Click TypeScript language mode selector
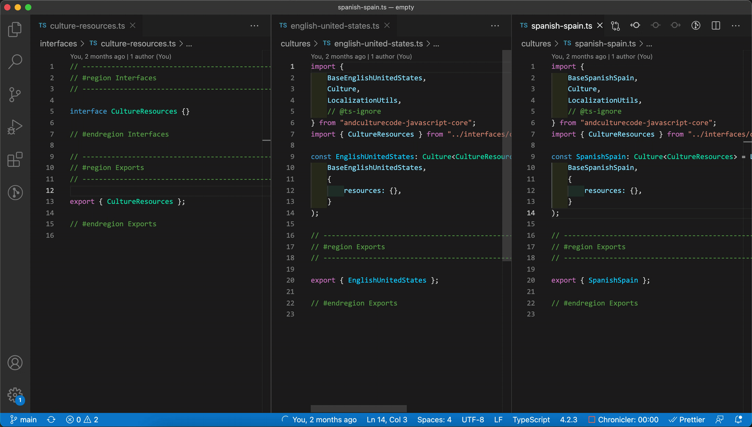 531,420
